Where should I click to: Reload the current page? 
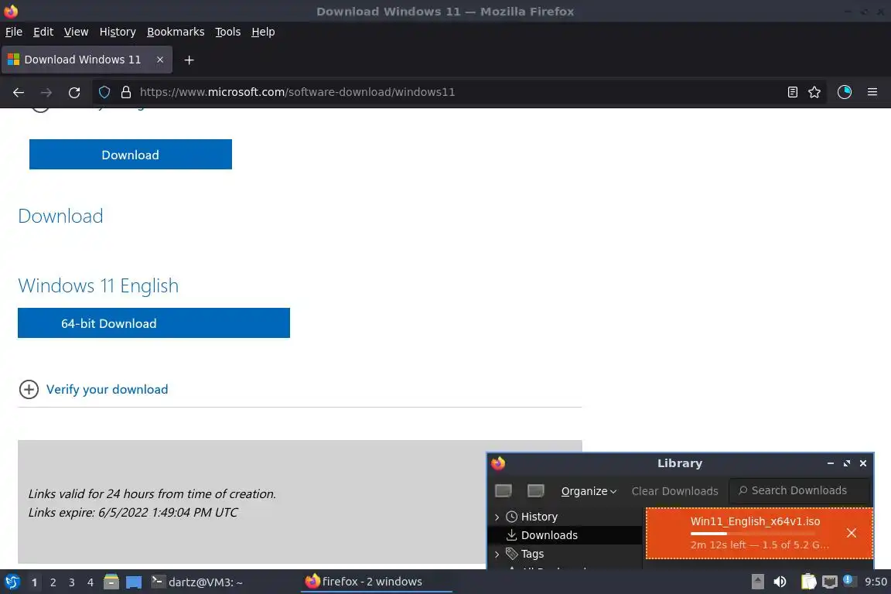pos(74,92)
